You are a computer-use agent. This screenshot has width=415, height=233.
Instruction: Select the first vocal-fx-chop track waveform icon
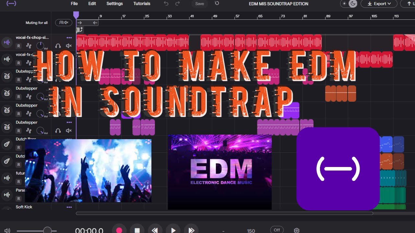point(6,42)
